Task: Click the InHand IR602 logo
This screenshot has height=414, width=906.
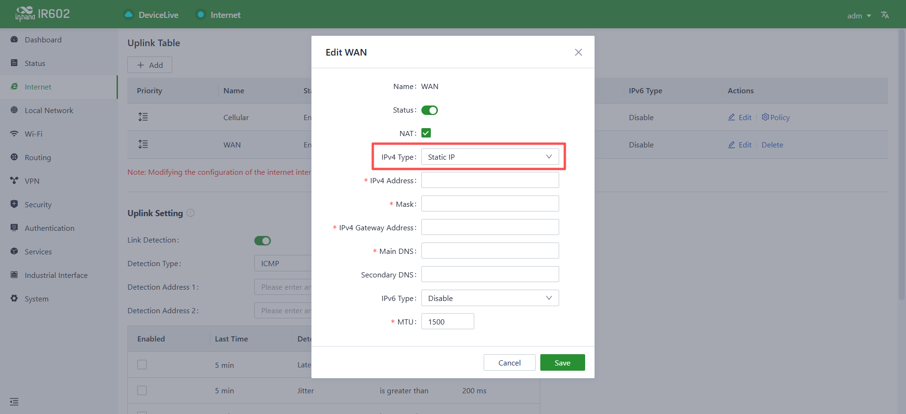Action: click(42, 14)
